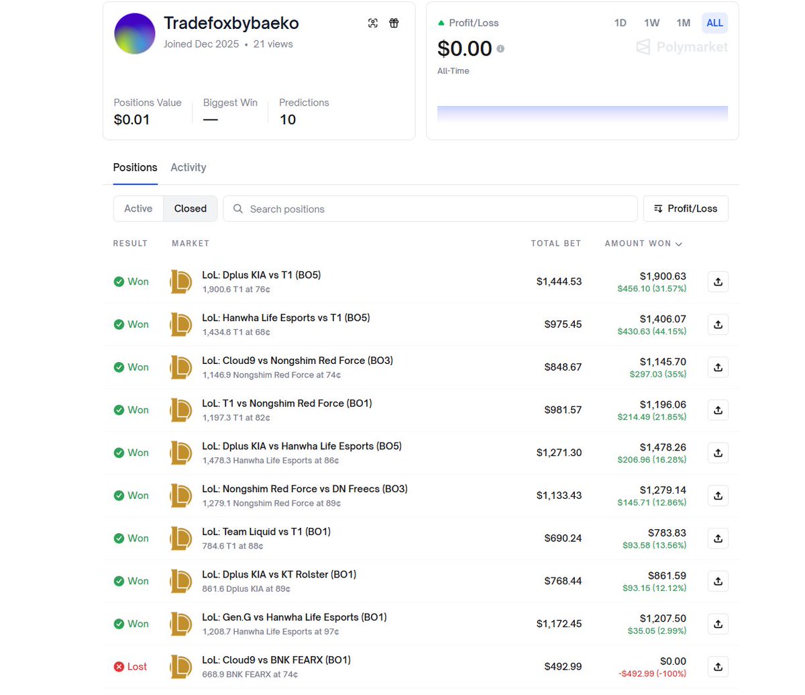This screenshot has width=805, height=695.
Task: Switch to the Activity tab
Action: click(x=188, y=167)
